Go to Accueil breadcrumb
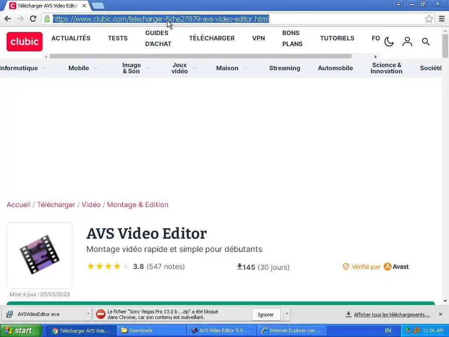 tap(18, 204)
